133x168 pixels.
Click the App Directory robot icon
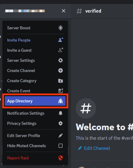tap(61, 101)
